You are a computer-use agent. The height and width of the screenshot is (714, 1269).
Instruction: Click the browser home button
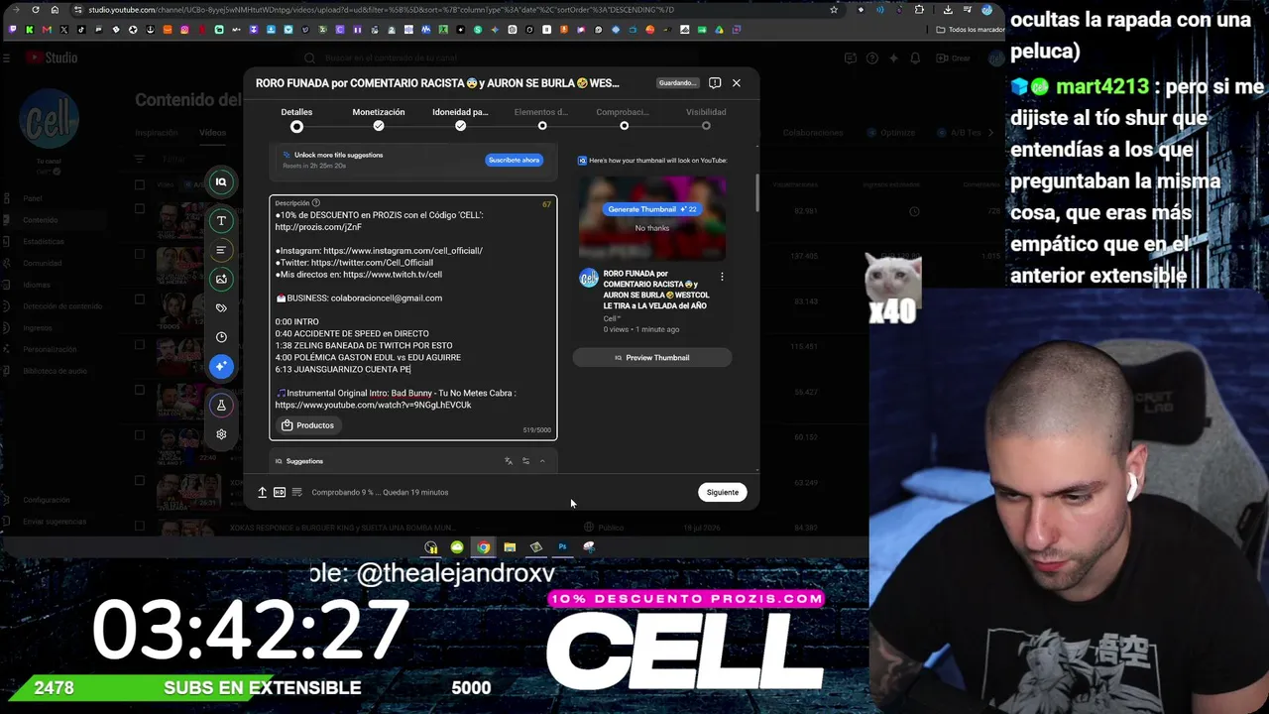[56, 10]
